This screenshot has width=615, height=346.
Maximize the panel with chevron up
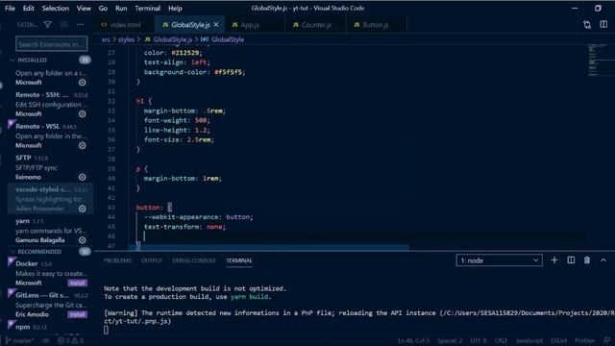coord(603,260)
